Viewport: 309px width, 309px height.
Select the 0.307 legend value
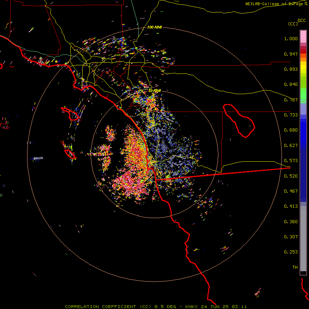(x=291, y=237)
